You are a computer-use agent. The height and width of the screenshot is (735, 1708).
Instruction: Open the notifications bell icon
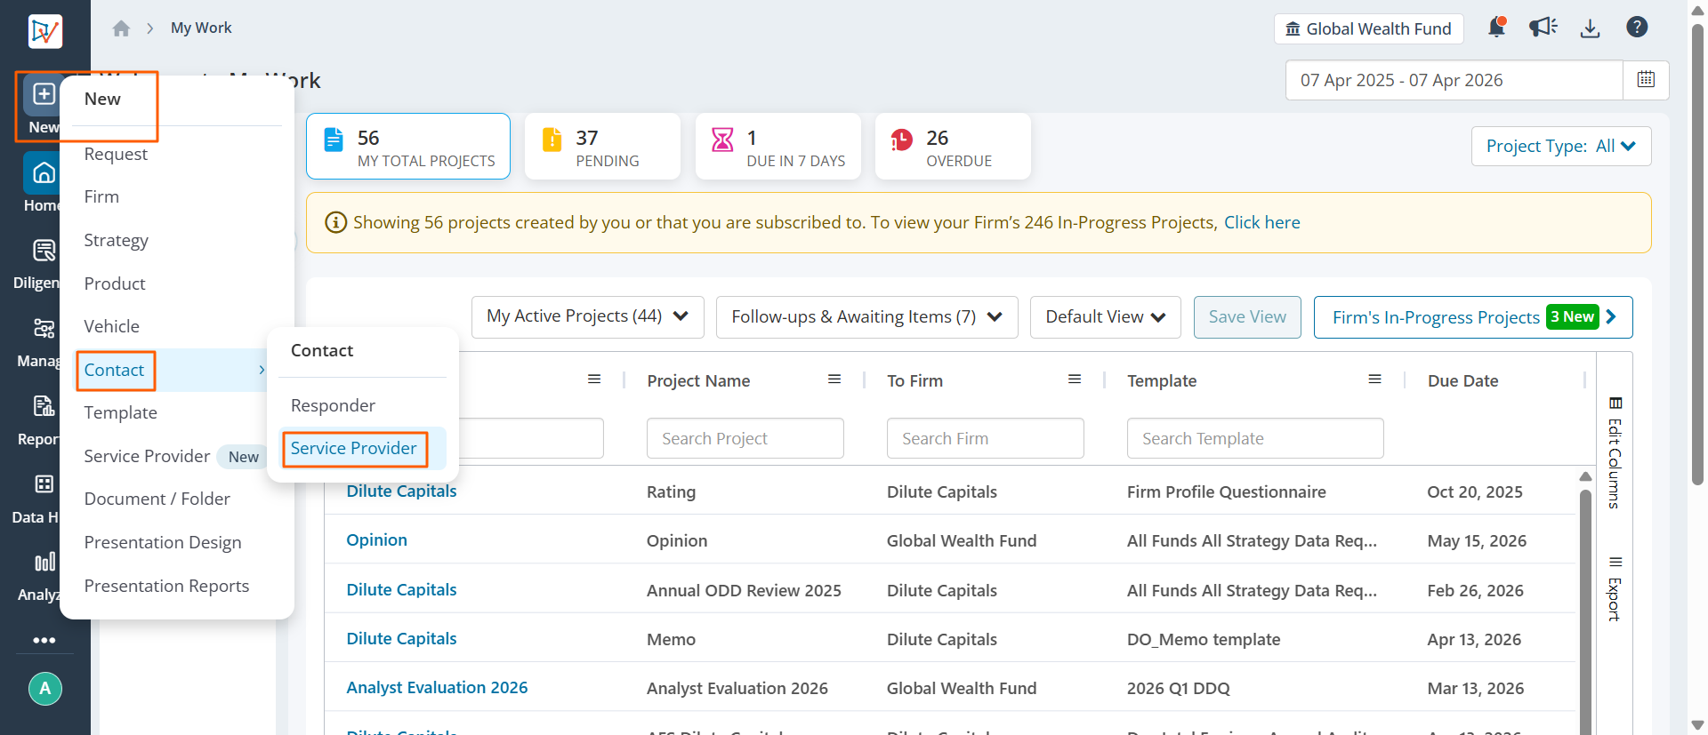point(1497,28)
